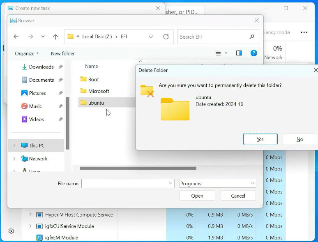Click the igfxEM Module process icon
318x242 pixels.
click(39, 237)
